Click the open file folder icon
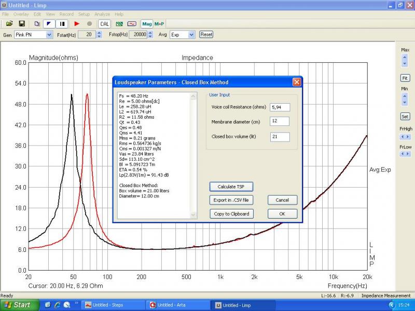 click(9, 24)
